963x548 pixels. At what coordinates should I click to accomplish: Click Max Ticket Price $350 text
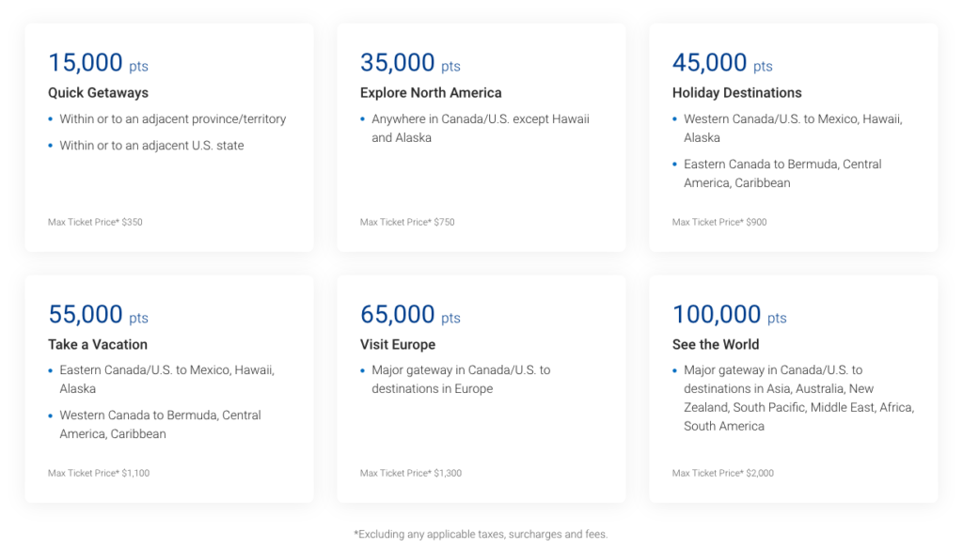[95, 223]
